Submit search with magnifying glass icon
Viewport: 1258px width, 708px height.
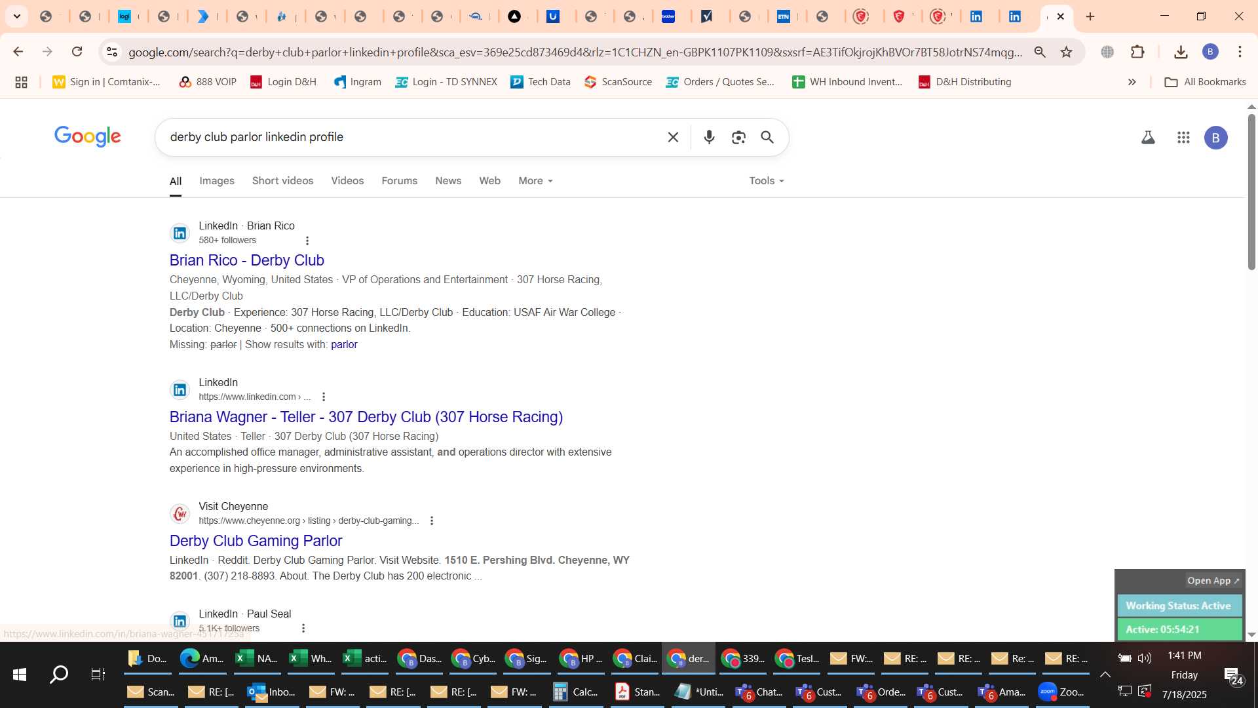(x=767, y=137)
